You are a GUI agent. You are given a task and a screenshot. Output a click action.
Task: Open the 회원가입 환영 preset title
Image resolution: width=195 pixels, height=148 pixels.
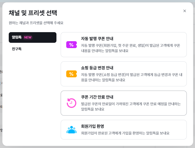pos(92,126)
